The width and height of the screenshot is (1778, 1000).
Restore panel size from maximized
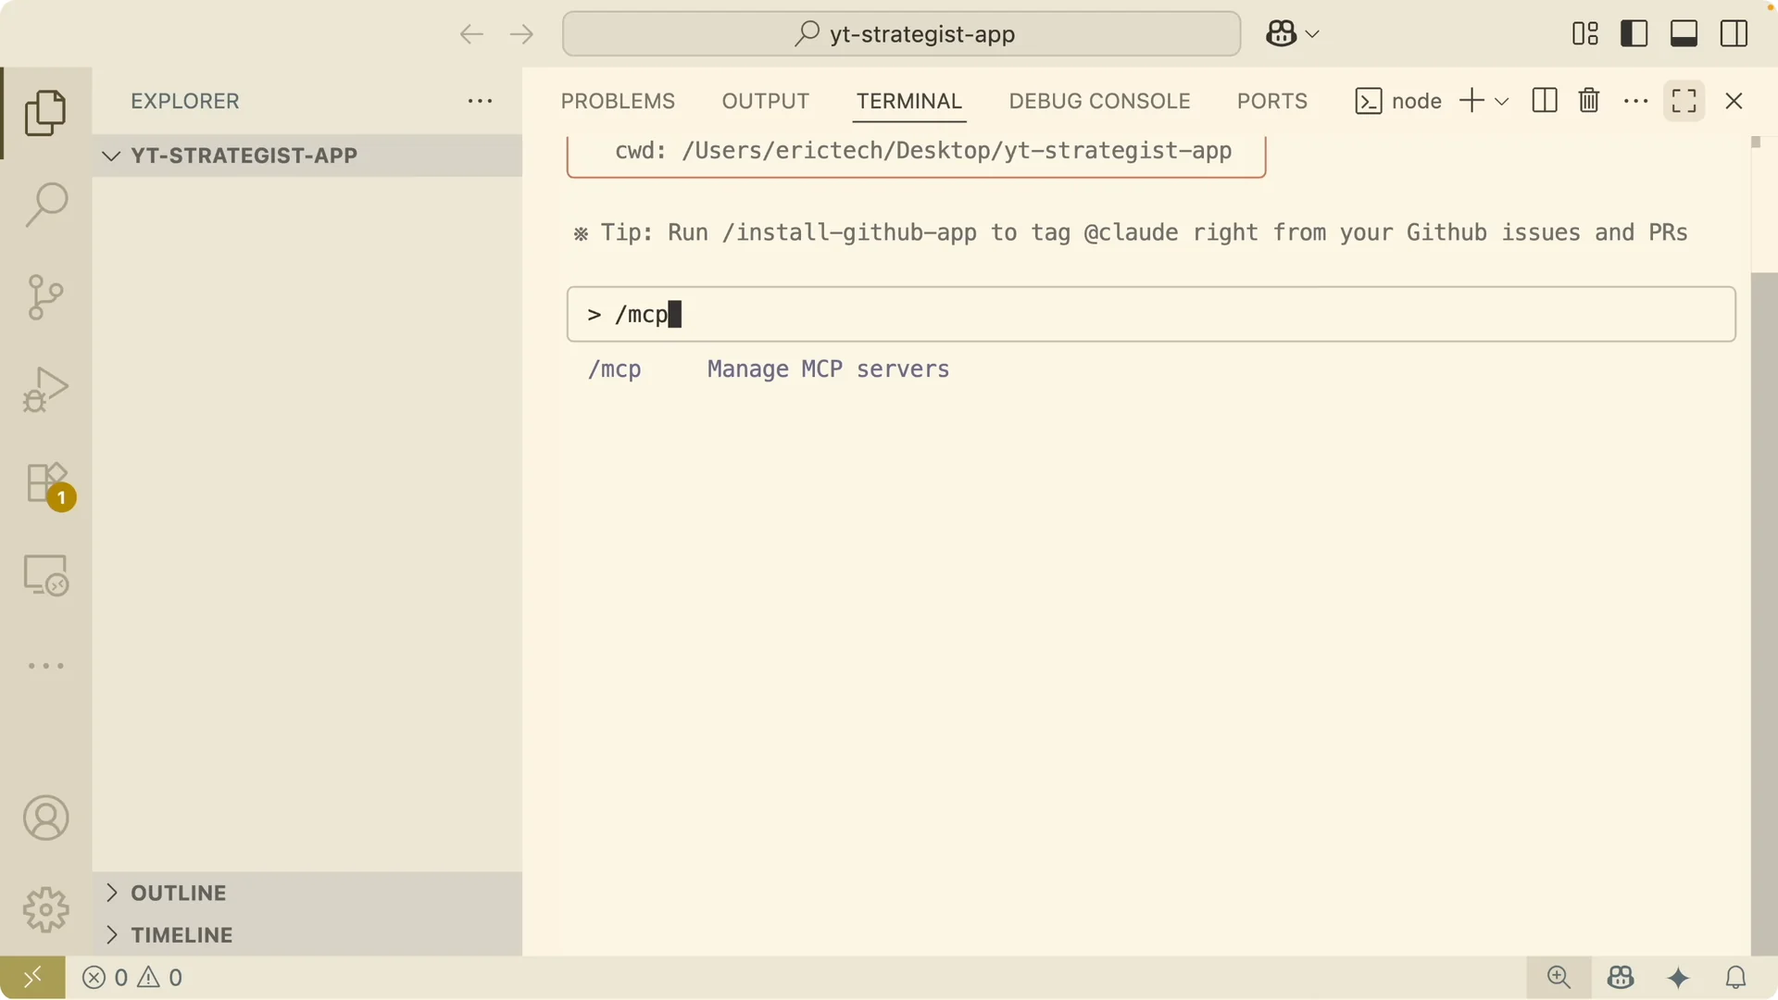click(1684, 101)
